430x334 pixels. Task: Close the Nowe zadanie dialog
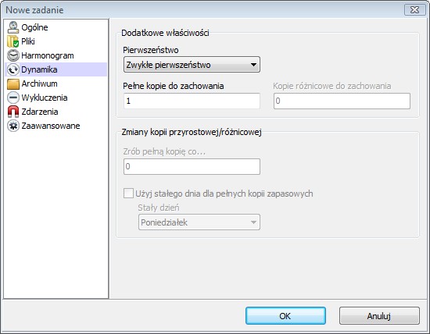414,10
